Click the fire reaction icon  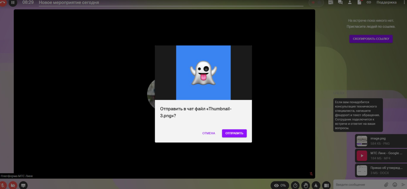pos(316,185)
